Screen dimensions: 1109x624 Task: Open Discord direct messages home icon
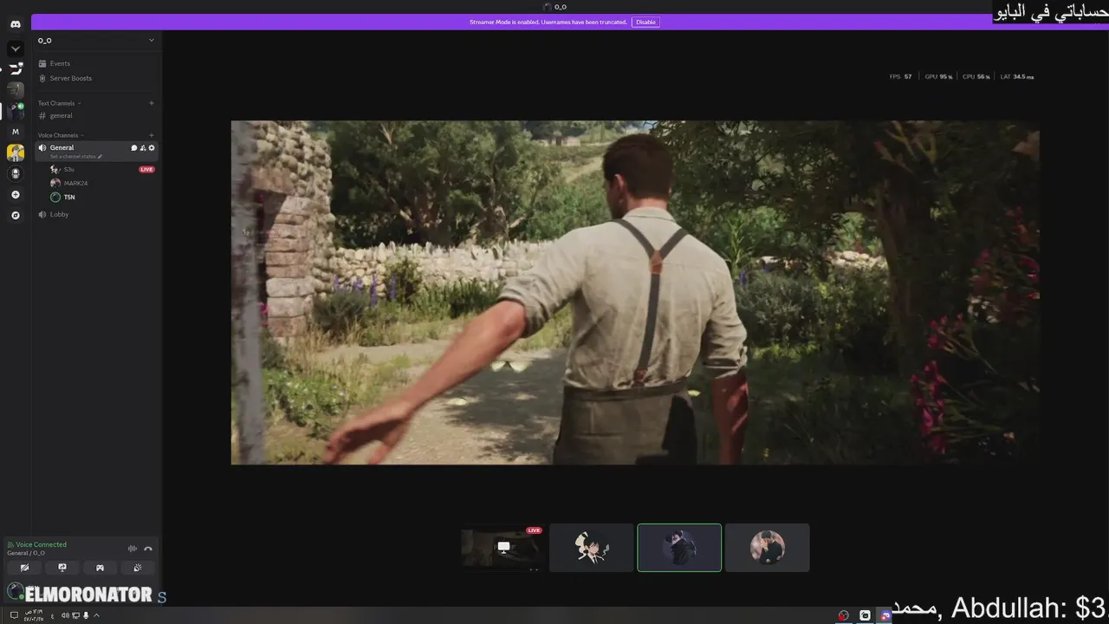click(x=16, y=24)
